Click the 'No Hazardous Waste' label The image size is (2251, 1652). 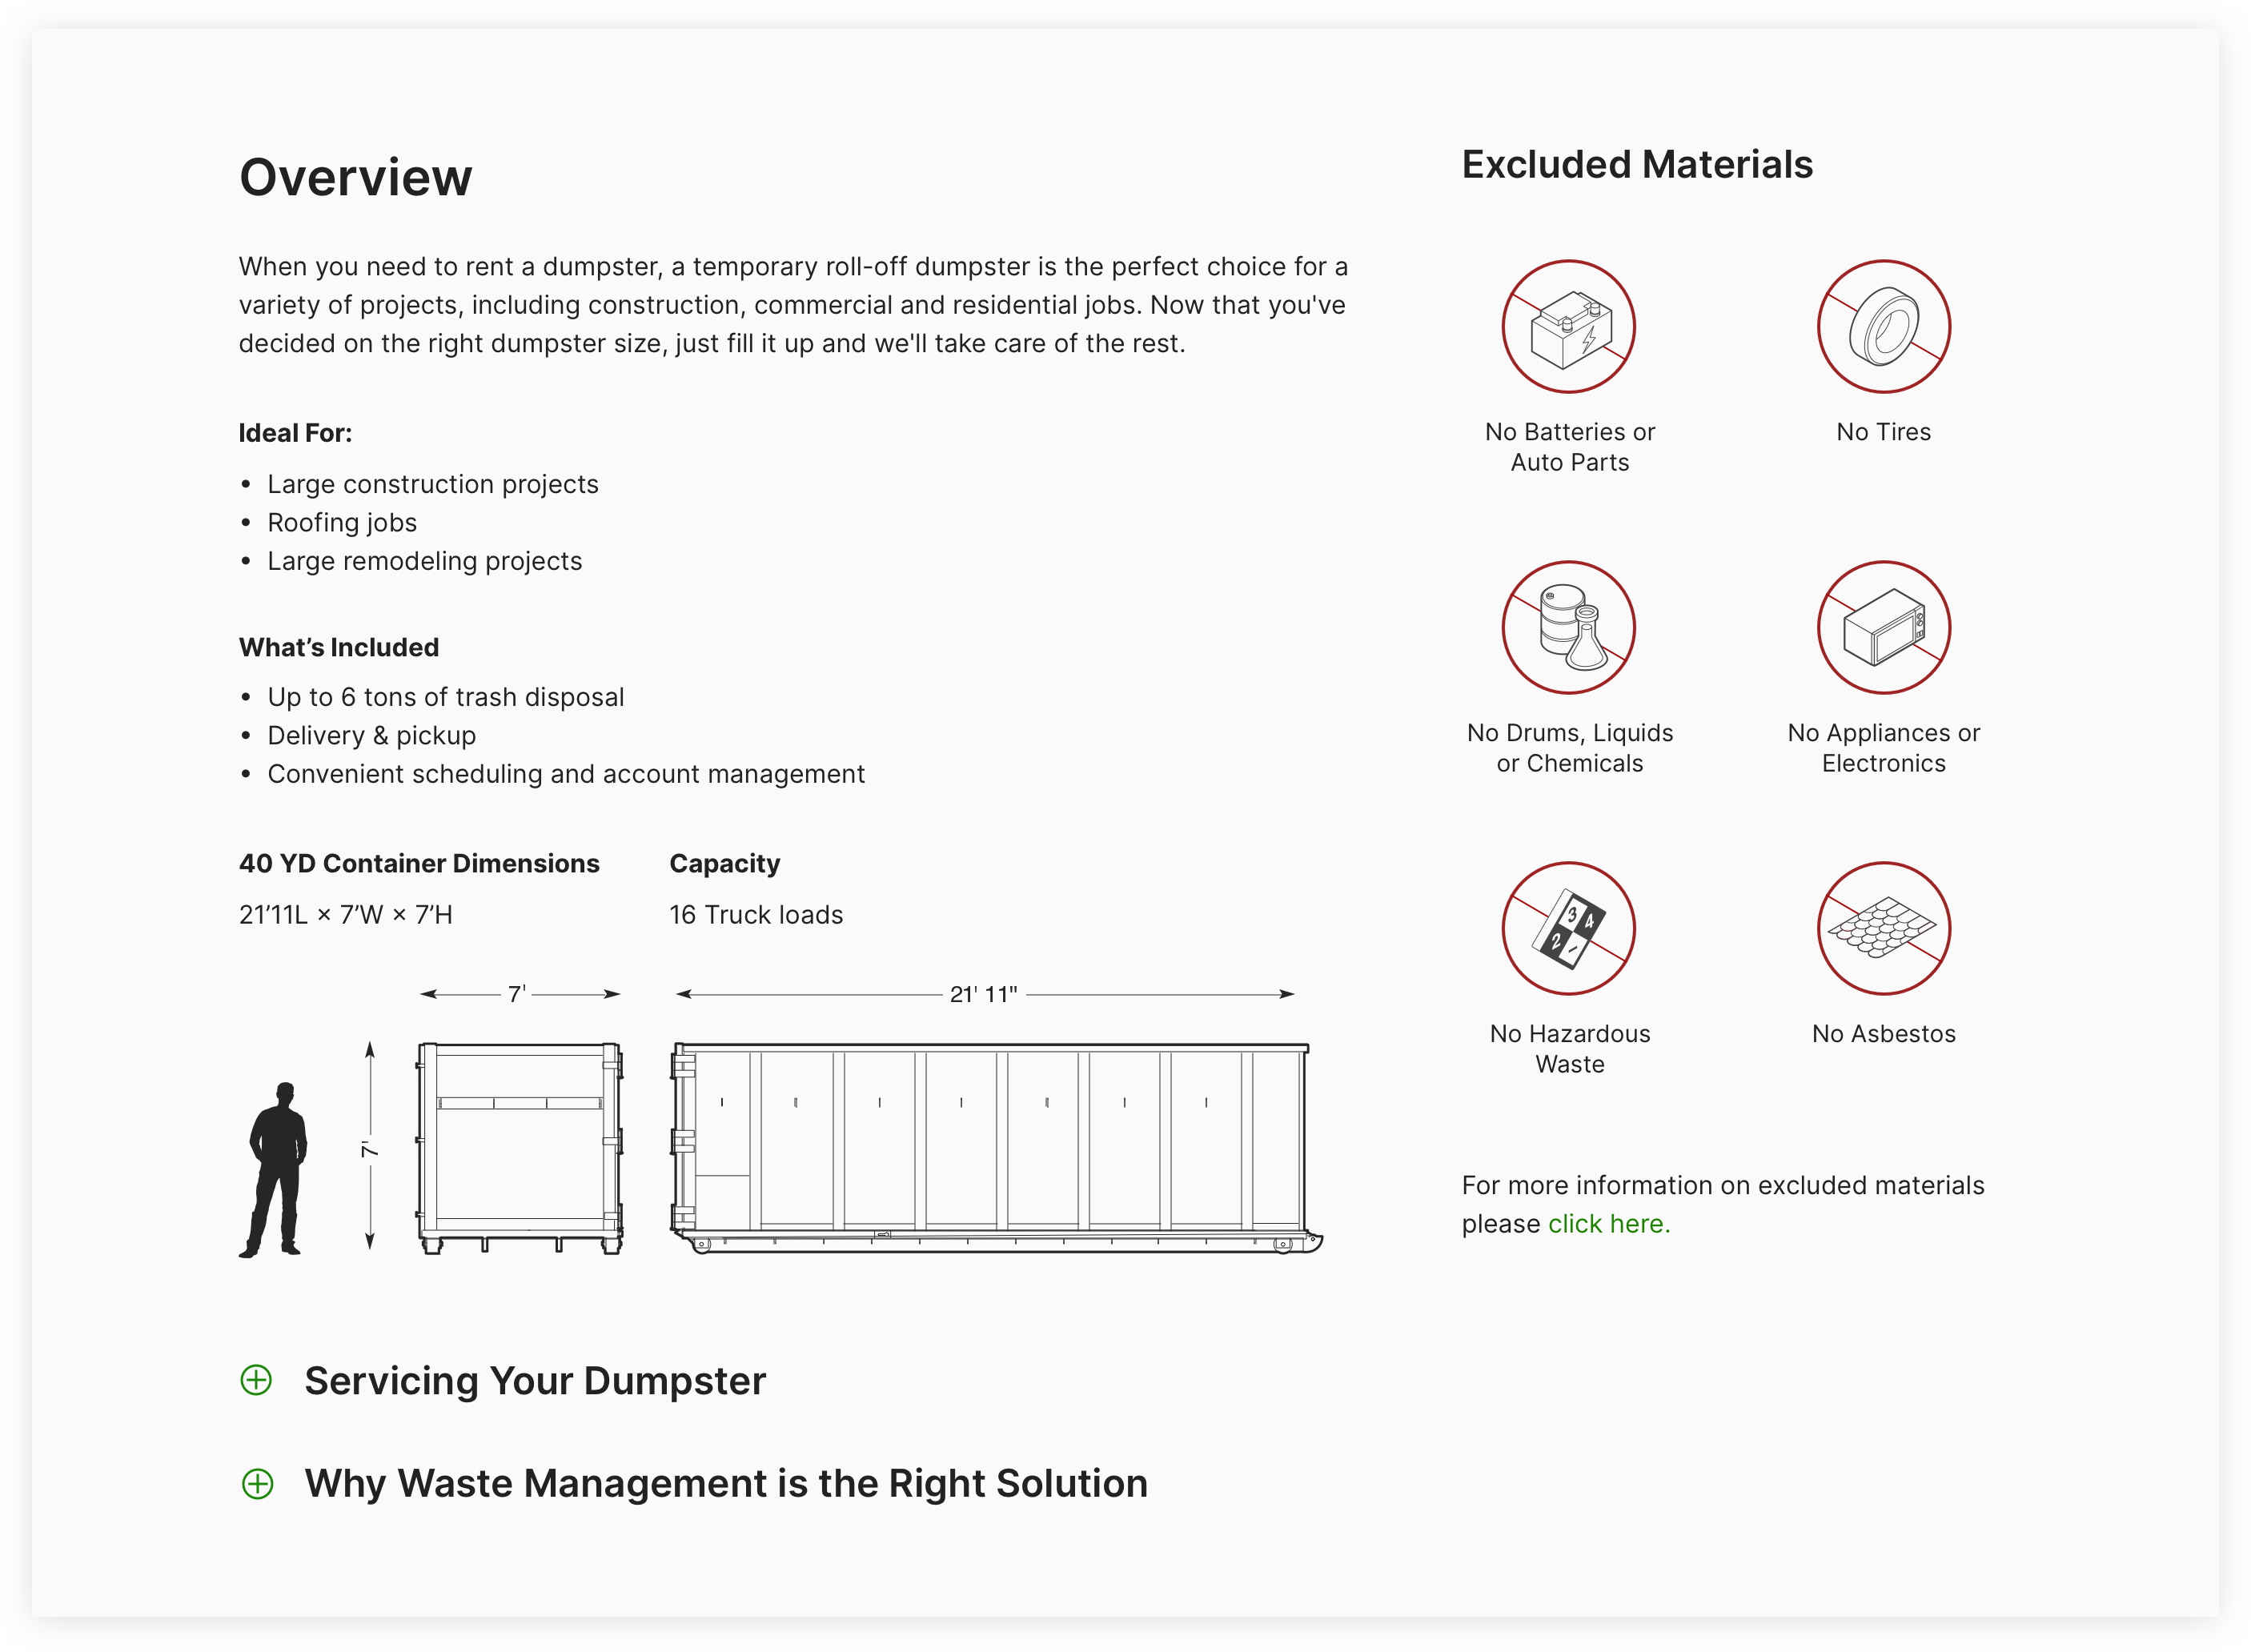coord(1569,1049)
